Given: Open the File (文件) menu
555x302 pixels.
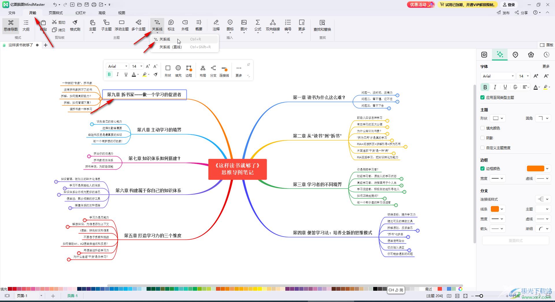Looking at the screenshot, I should click(12, 13).
